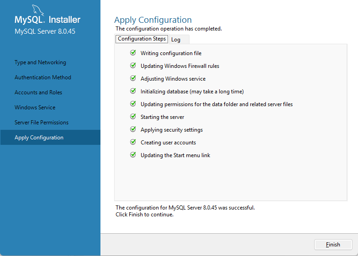Open Accounts and Roles step
Viewport: 358px width, 256px height.
[x=38, y=92]
